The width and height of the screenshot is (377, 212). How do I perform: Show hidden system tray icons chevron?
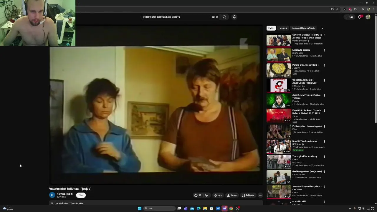(x=350, y=208)
